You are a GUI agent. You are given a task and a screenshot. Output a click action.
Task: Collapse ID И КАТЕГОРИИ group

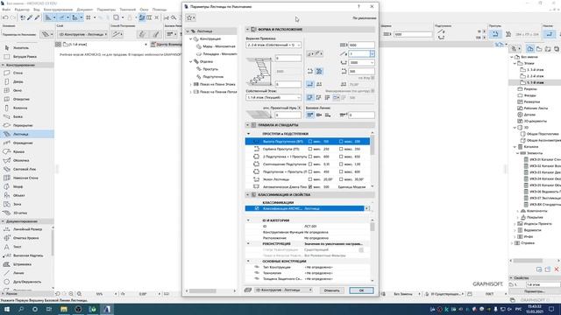[248, 220]
